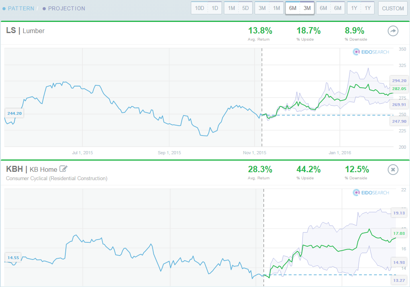This screenshot has width=410, height=287.
Task: Click the 269.91 lower projection tag
Action: [399, 105]
